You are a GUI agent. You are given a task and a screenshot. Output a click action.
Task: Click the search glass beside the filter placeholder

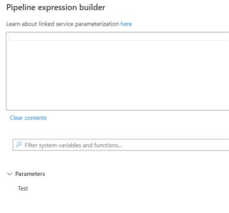tap(19, 145)
